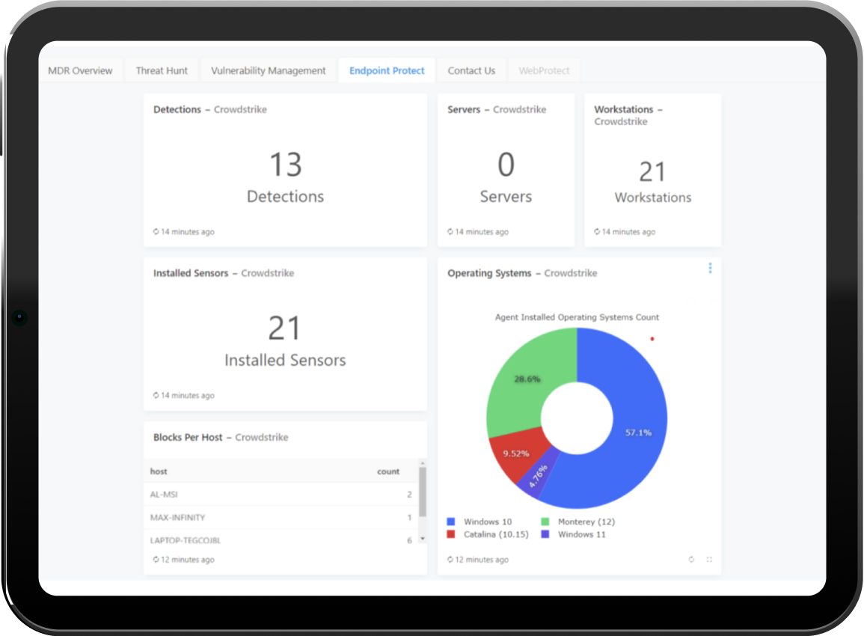The width and height of the screenshot is (864, 636).
Task: Click the 13 Detections count
Action: tap(286, 164)
